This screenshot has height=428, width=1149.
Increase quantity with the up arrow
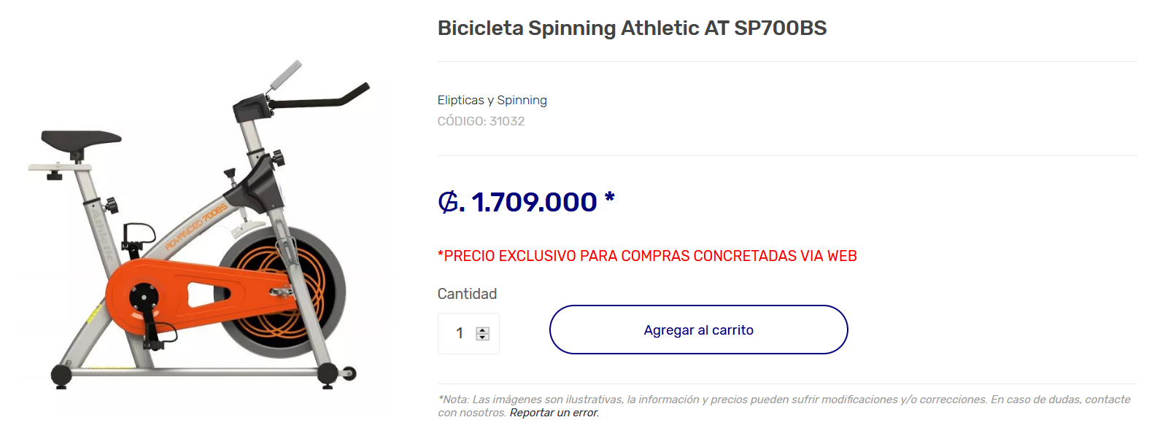(482, 330)
